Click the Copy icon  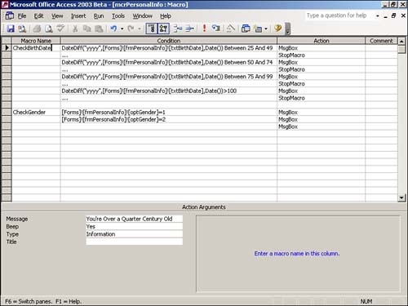click(87, 29)
